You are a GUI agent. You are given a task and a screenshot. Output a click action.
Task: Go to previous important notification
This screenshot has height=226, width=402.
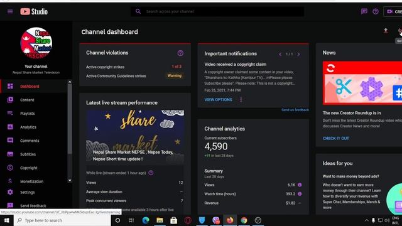tap(280, 54)
